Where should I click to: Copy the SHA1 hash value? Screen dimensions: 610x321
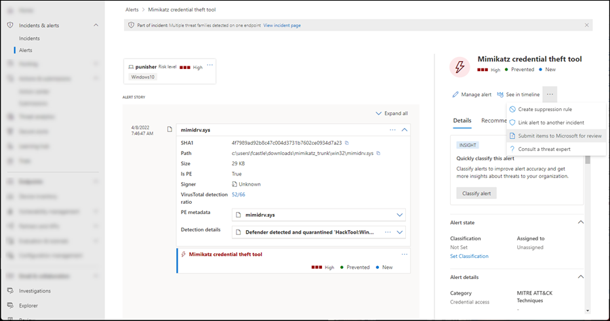pos(346,143)
